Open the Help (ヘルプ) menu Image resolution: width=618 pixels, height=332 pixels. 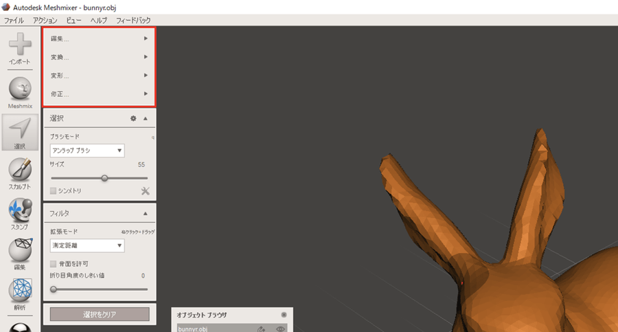click(x=98, y=20)
